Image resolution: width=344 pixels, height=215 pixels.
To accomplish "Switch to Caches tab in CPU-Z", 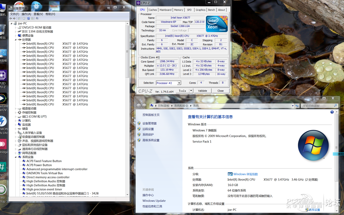I will pos(153,10).
